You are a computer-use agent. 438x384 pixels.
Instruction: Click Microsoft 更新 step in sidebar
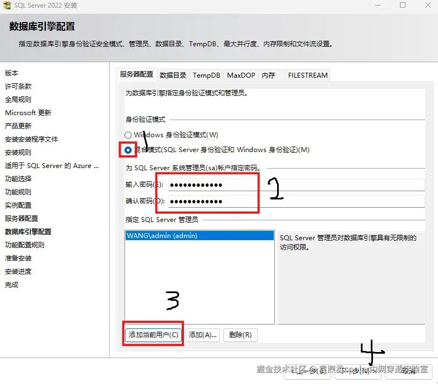tap(28, 113)
